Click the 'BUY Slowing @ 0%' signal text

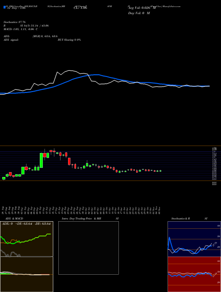69,40
